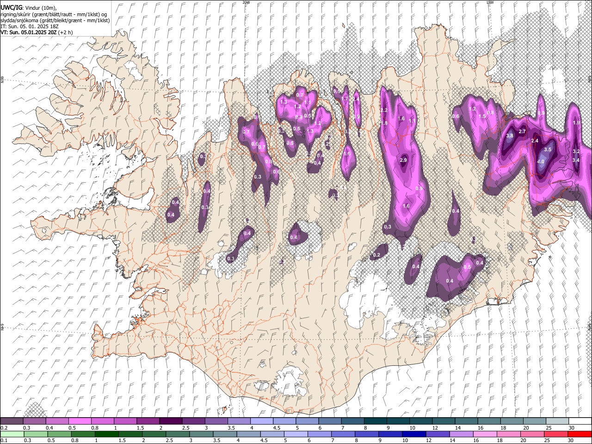The width and height of the screenshot is (592, 444).
Task: Select bottom-row swatch between 2.5 and 3
Action: click(178, 434)
